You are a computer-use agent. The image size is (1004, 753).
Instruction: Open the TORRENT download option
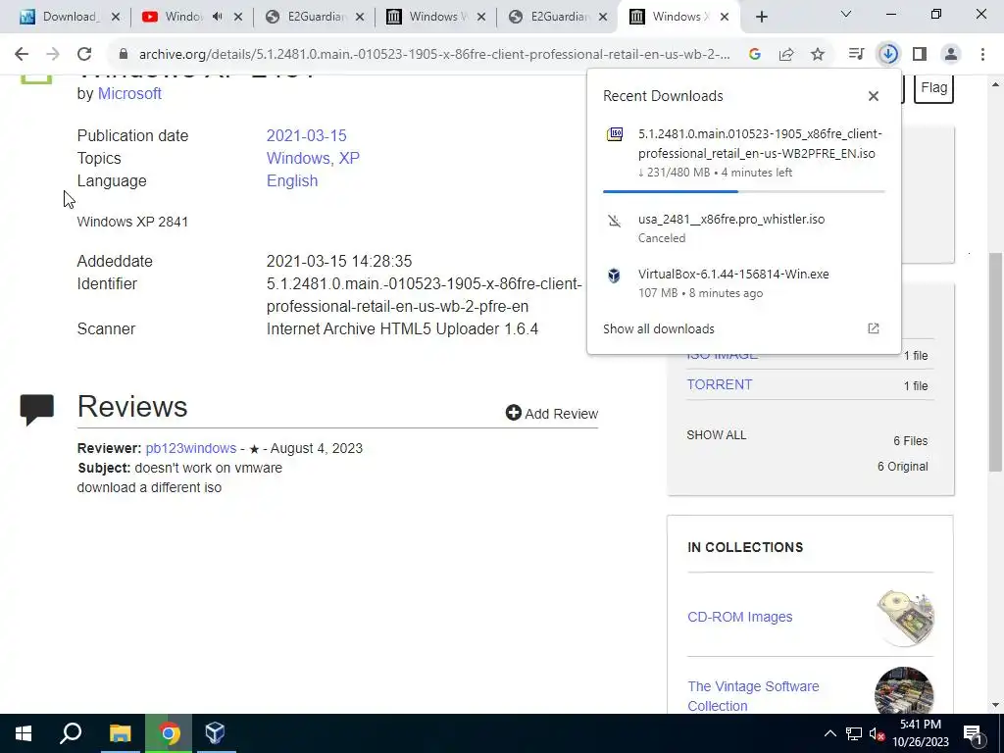720,384
